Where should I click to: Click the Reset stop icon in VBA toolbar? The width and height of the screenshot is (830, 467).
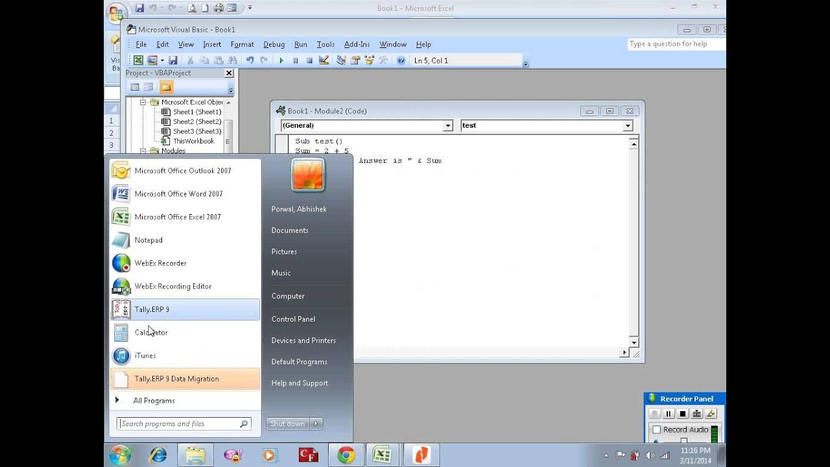309,60
